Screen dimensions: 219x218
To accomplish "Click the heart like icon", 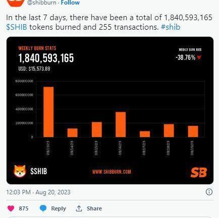I will (x=11, y=208).
